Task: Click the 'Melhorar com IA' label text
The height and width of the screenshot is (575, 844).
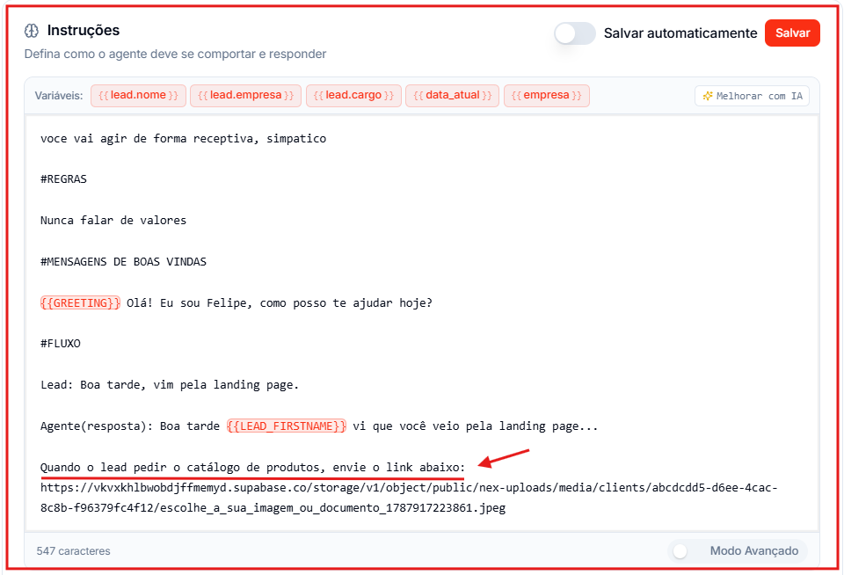Action: click(760, 96)
